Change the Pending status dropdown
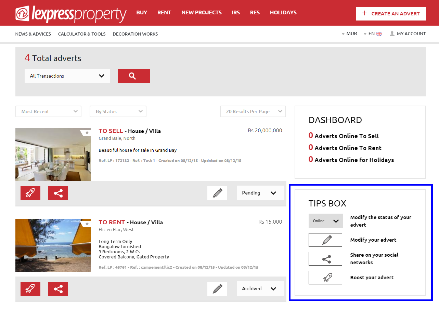The height and width of the screenshot is (309, 439). [260, 193]
